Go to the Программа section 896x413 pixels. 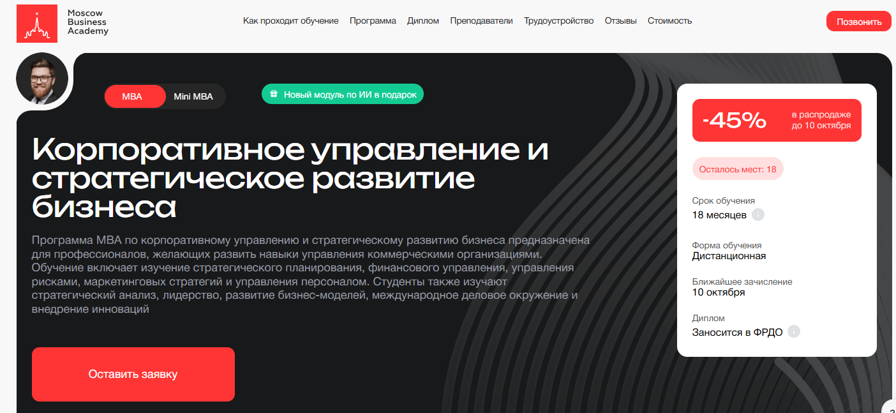(373, 20)
